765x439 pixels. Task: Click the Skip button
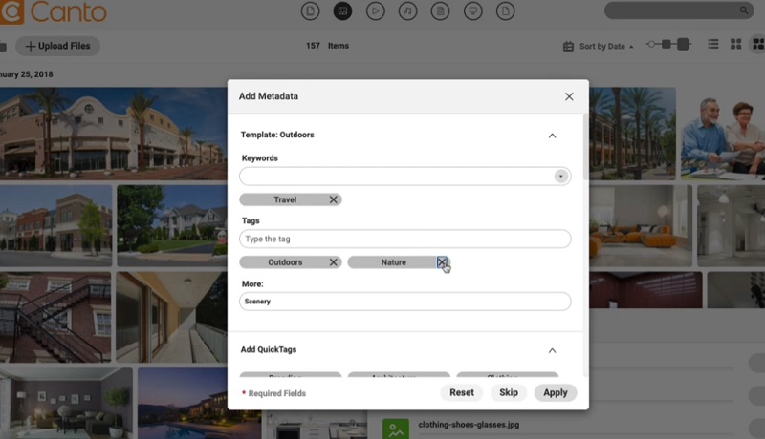pyautogui.click(x=509, y=392)
